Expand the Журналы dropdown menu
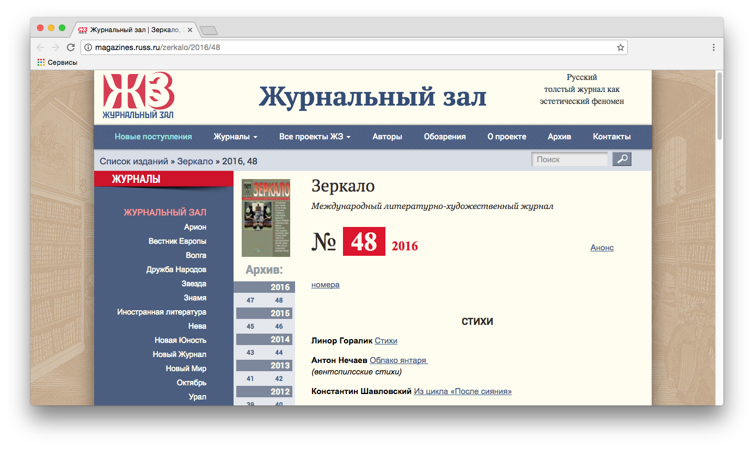Viewport: 754px width, 449px height. pos(235,137)
